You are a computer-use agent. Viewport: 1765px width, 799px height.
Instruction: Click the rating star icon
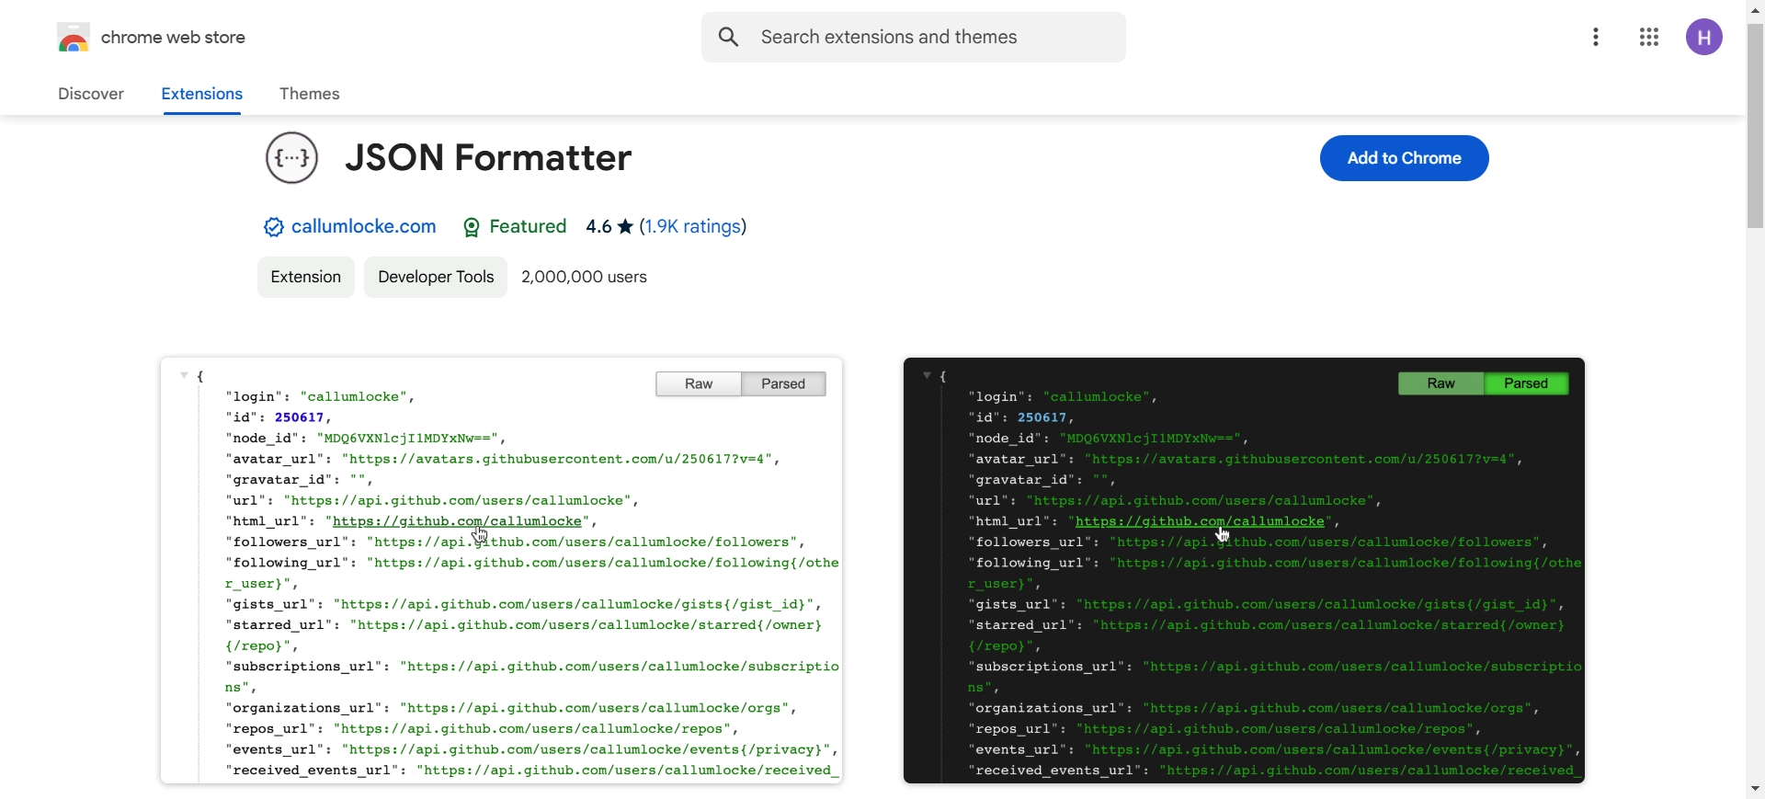coord(625,227)
